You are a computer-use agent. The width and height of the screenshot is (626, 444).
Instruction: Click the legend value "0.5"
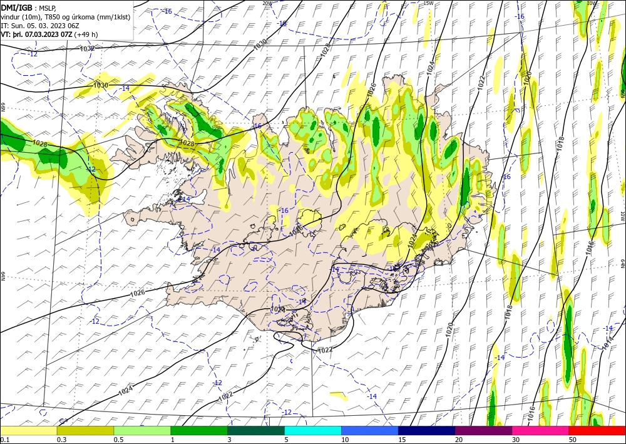click(x=118, y=440)
